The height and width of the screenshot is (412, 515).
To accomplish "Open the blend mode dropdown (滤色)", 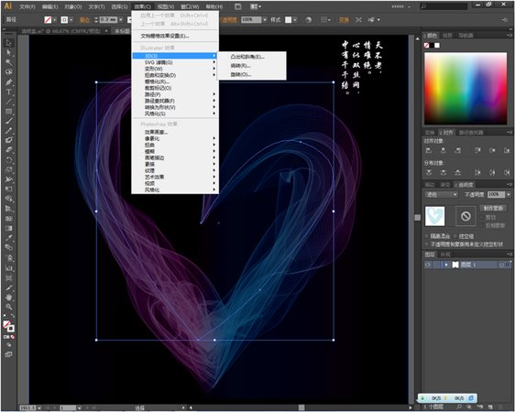I will [x=441, y=194].
